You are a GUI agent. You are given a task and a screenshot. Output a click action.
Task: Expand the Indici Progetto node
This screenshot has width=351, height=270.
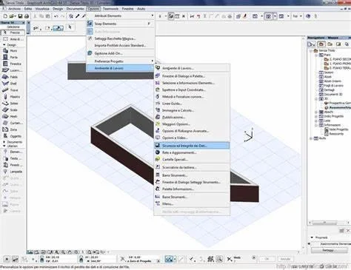point(316,116)
